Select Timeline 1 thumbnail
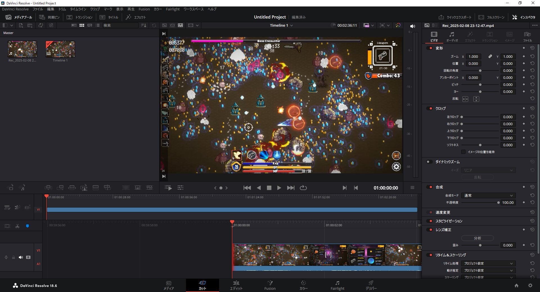This screenshot has height=292, width=540. coord(60,49)
